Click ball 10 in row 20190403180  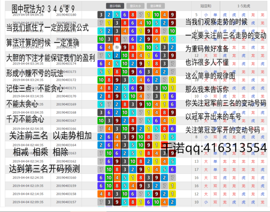pos(156,15)
